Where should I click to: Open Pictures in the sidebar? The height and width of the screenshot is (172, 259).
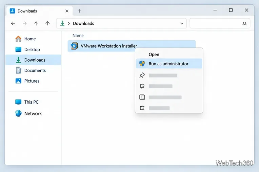[x=33, y=81]
